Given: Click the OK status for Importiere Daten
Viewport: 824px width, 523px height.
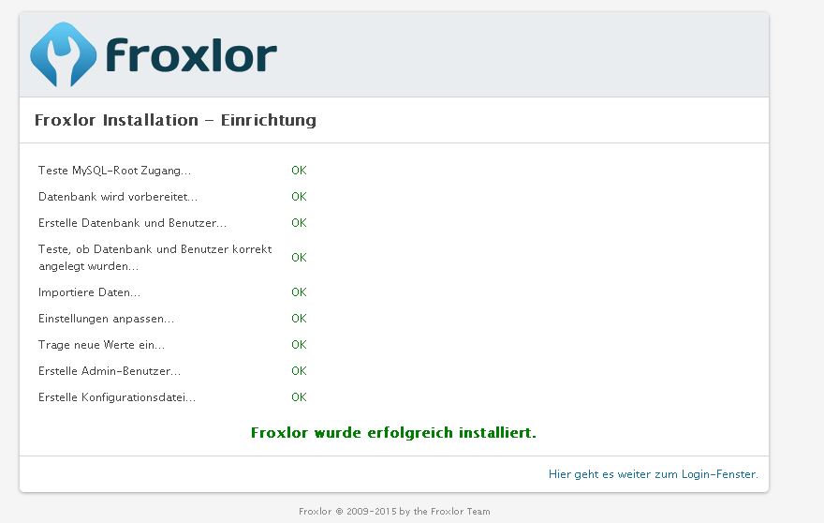Looking at the screenshot, I should pyautogui.click(x=299, y=292).
